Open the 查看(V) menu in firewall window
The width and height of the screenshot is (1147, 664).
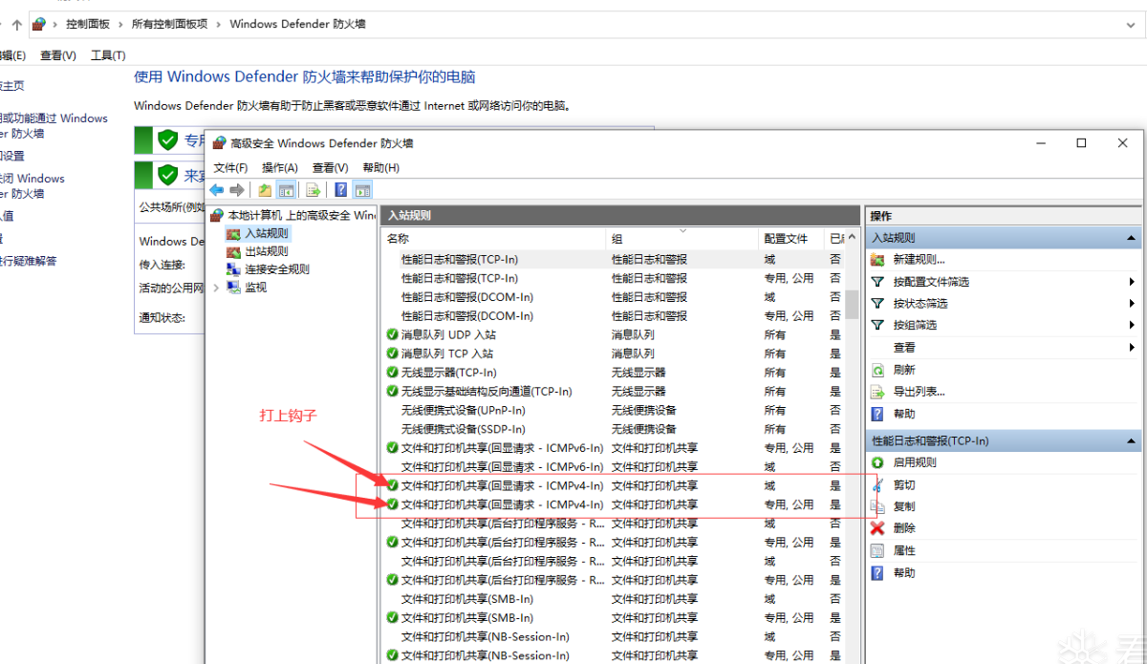pos(330,168)
